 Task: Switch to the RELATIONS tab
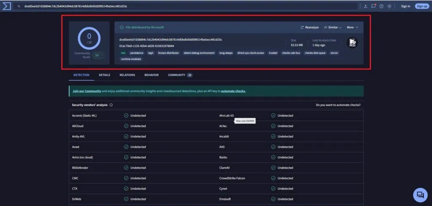point(127,75)
